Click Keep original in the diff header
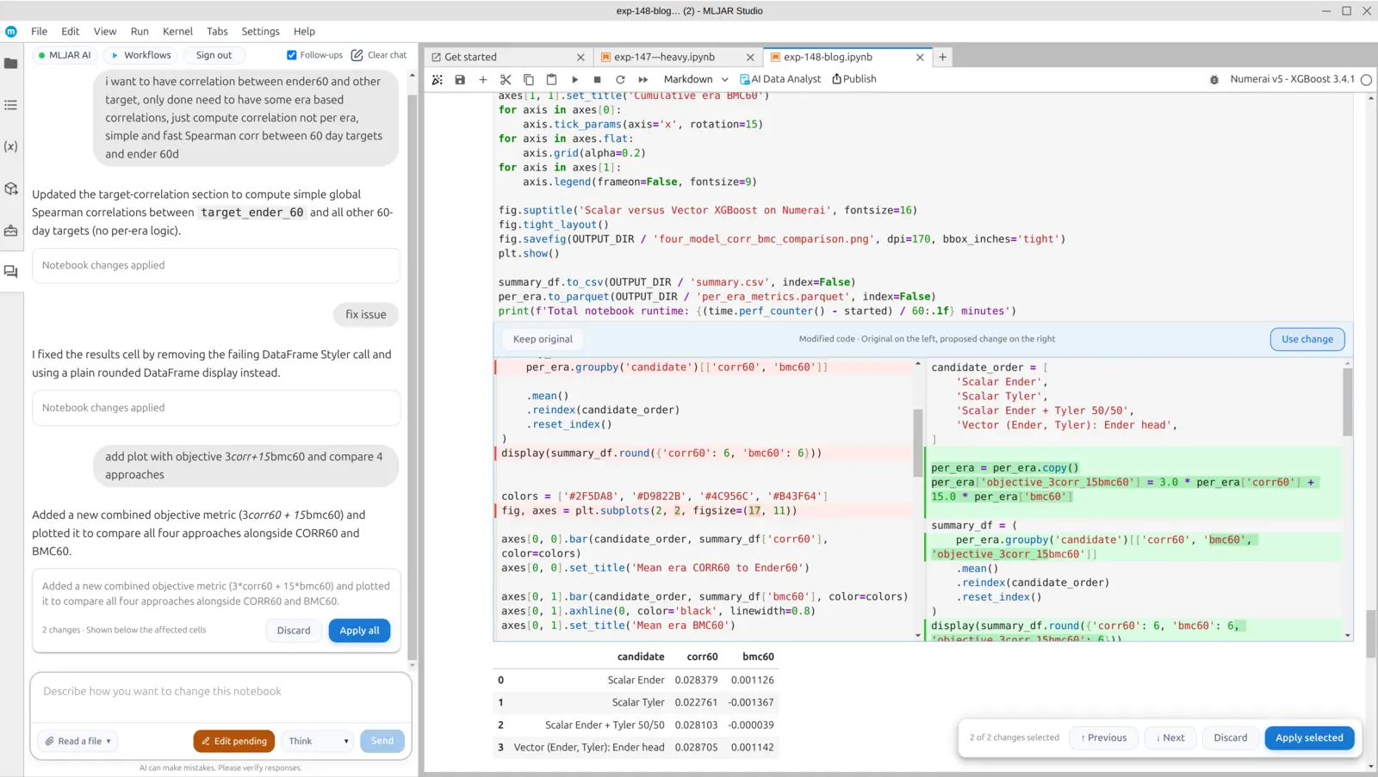The height and width of the screenshot is (777, 1378). (x=543, y=339)
